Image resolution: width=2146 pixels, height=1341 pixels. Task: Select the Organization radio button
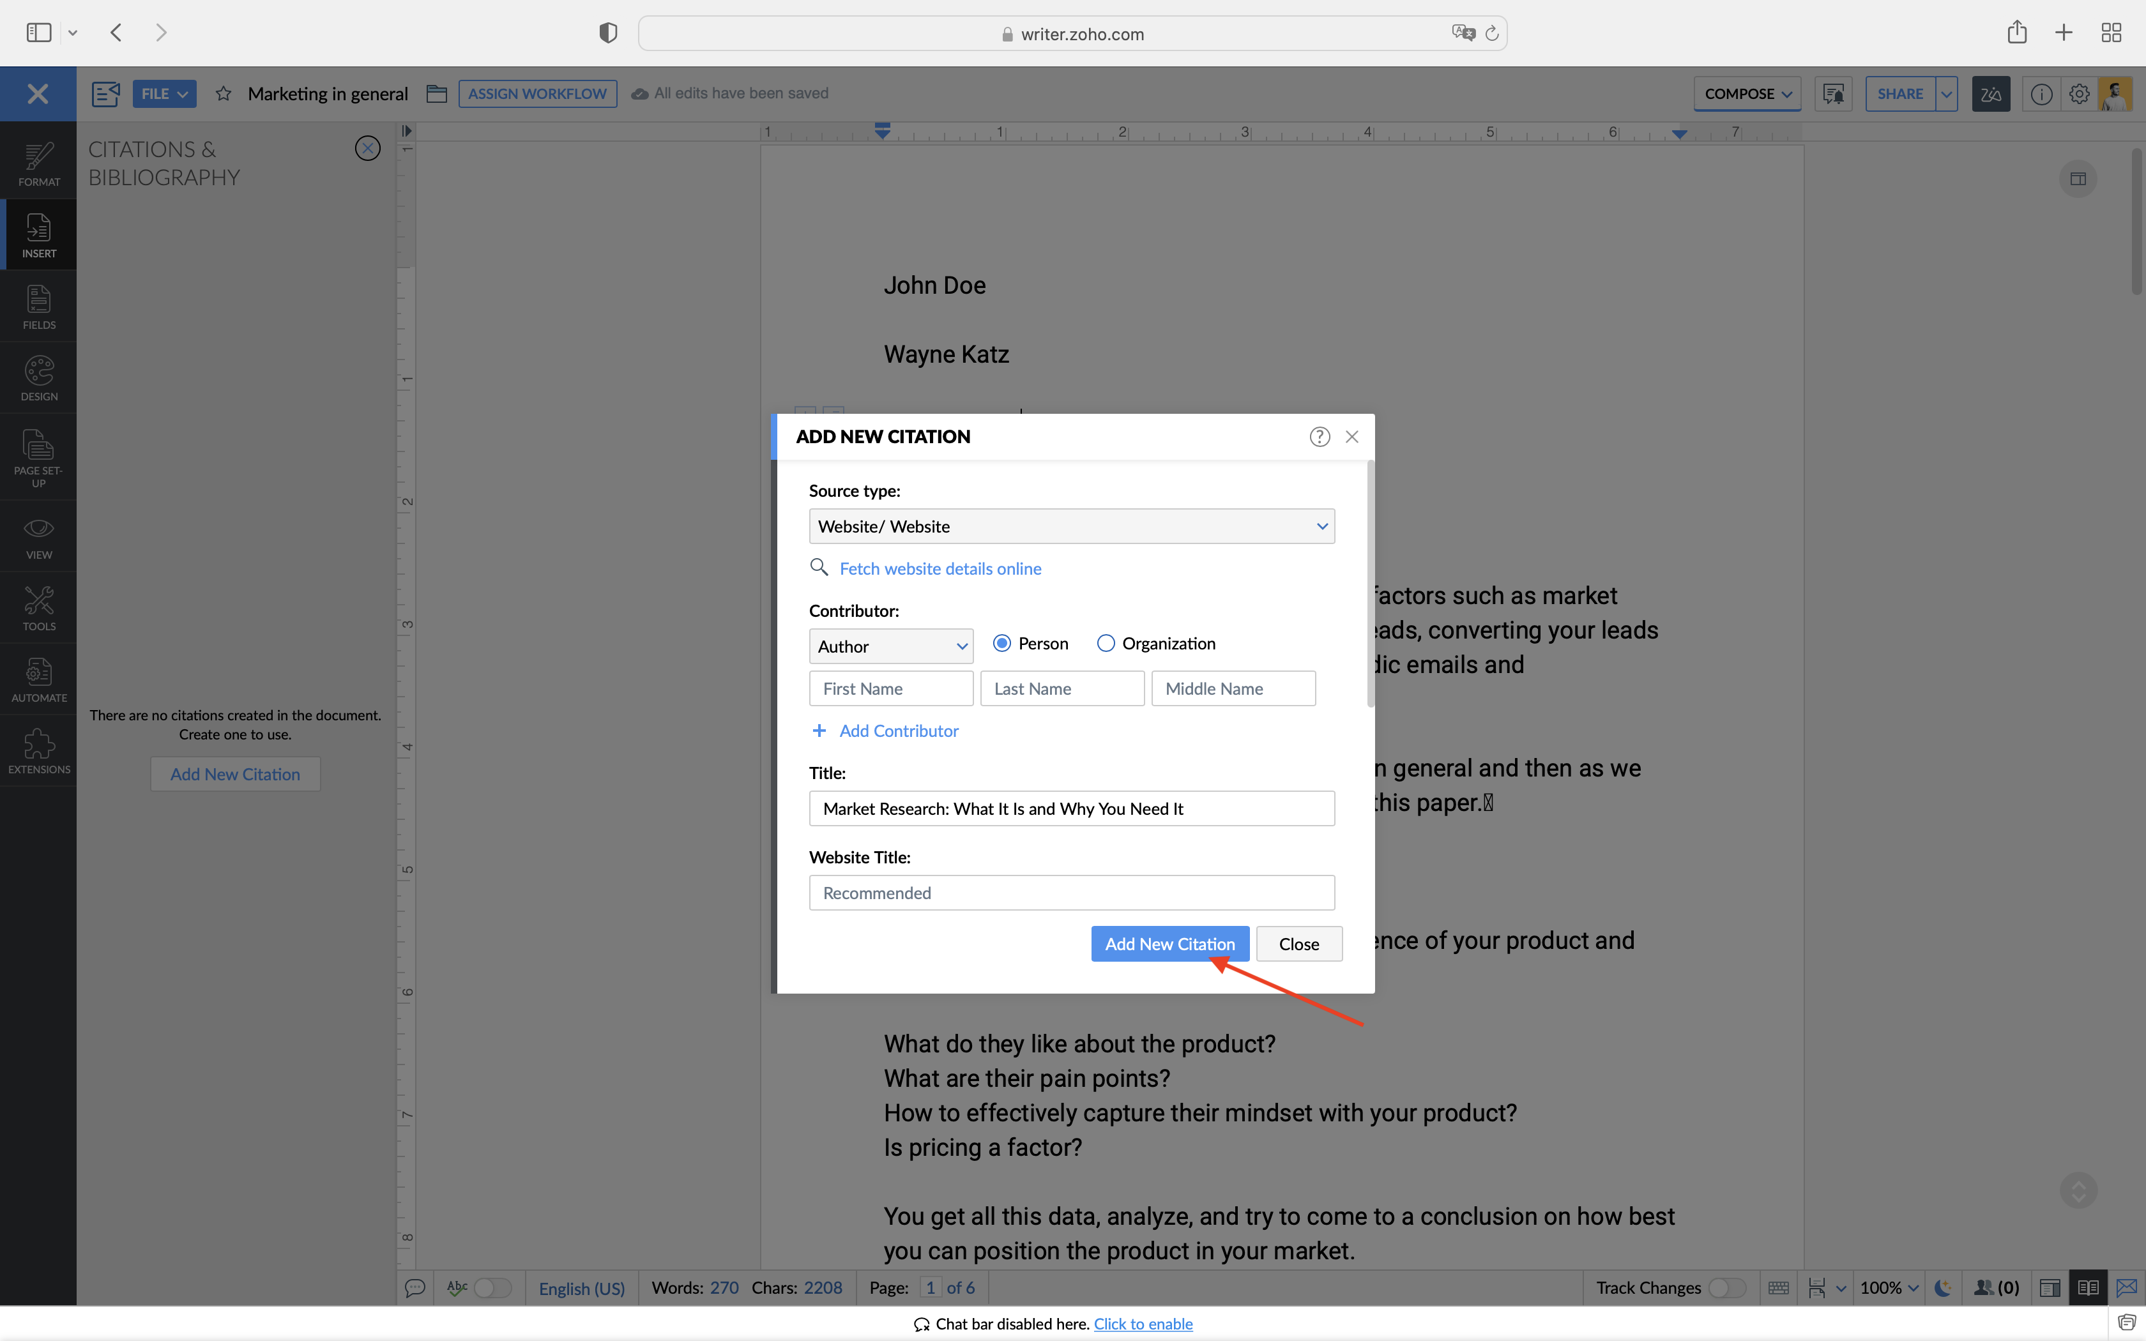(x=1105, y=644)
